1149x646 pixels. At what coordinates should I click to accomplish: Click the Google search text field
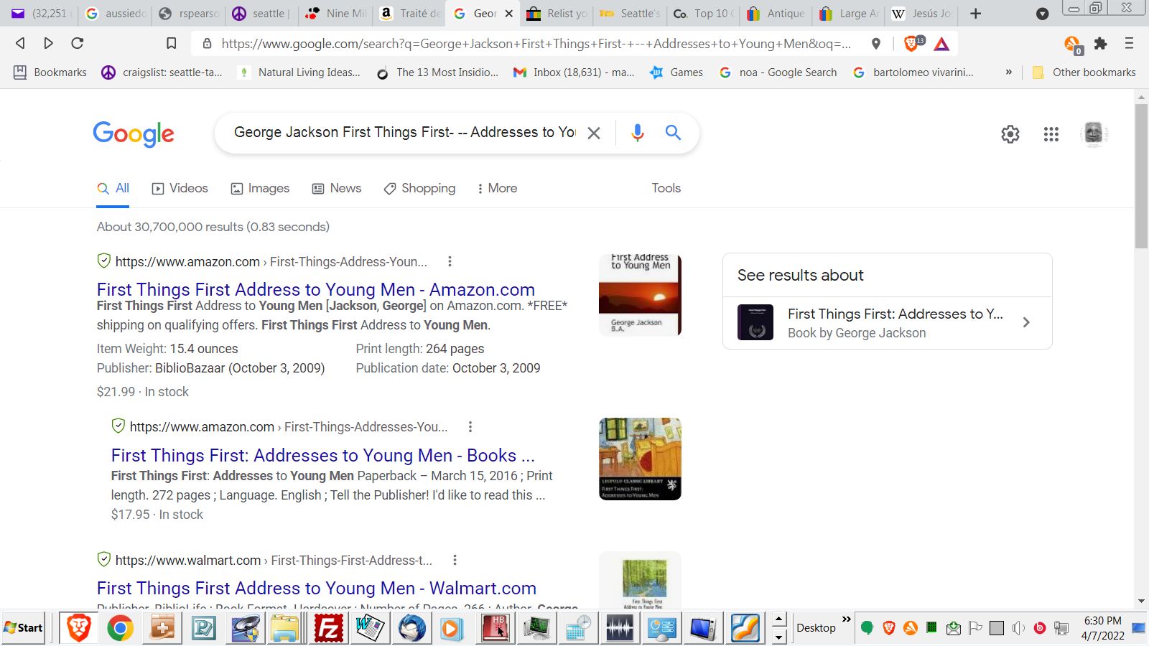405,132
